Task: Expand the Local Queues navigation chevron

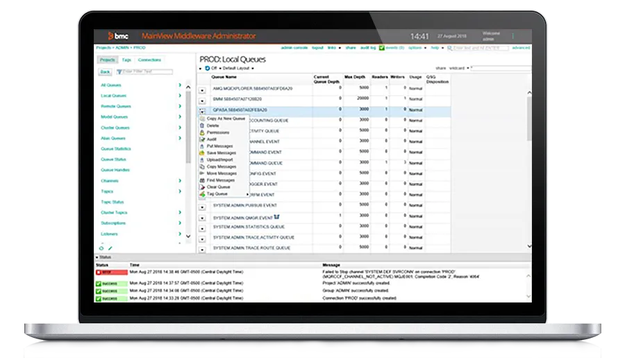Action: coord(180,96)
